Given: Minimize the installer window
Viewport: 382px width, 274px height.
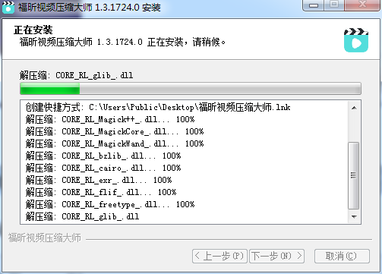Looking at the screenshot, I should [314, 5].
